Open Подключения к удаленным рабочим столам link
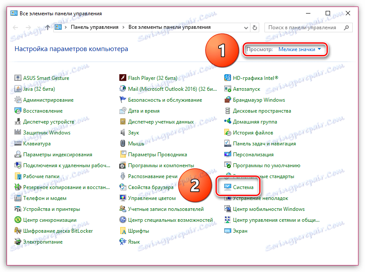 coord(66,165)
